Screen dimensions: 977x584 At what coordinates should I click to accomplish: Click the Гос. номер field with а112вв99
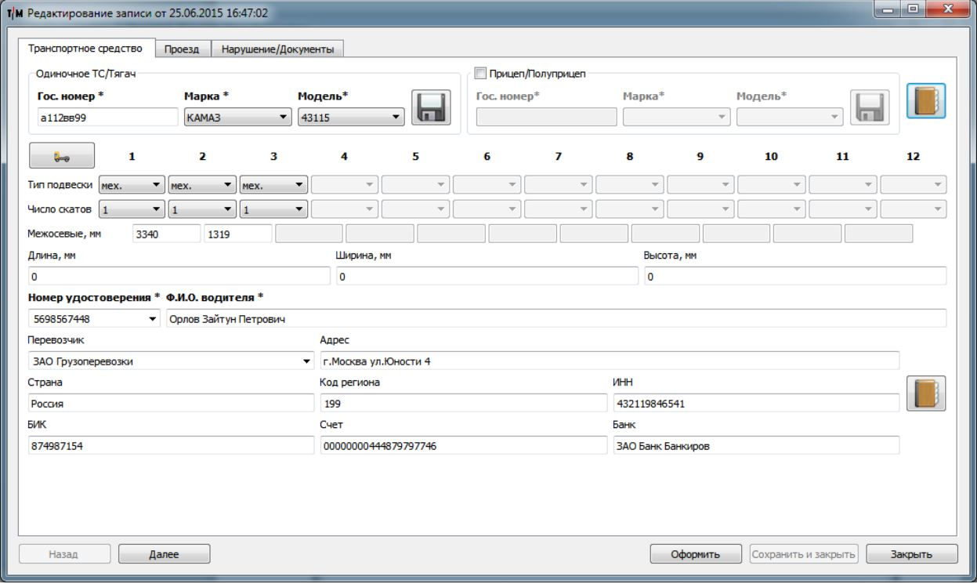[x=103, y=118]
